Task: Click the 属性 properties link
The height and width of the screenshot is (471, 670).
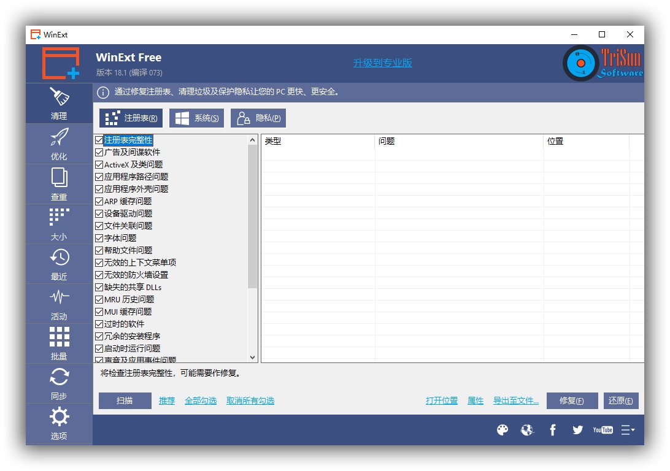Action: (476, 401)
